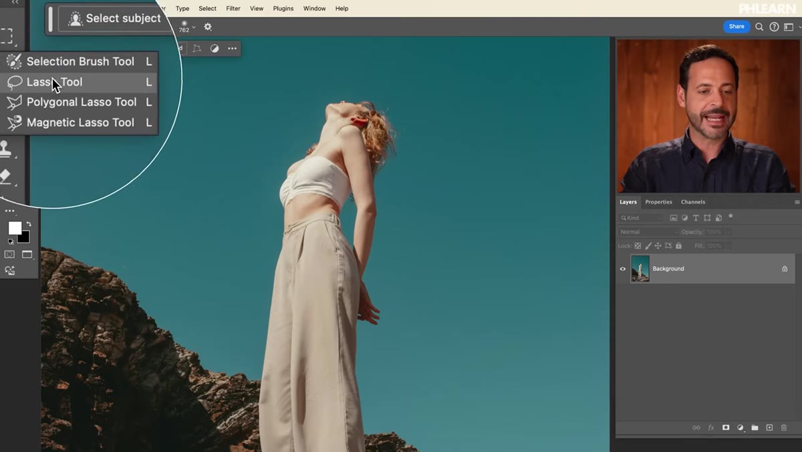Click the black background color swatch
This screenshot has width=802, height=452.
25,237
